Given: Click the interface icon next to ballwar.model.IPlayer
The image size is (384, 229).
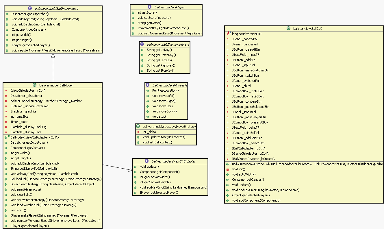Looking at the screenshot, I should [149, 7].
